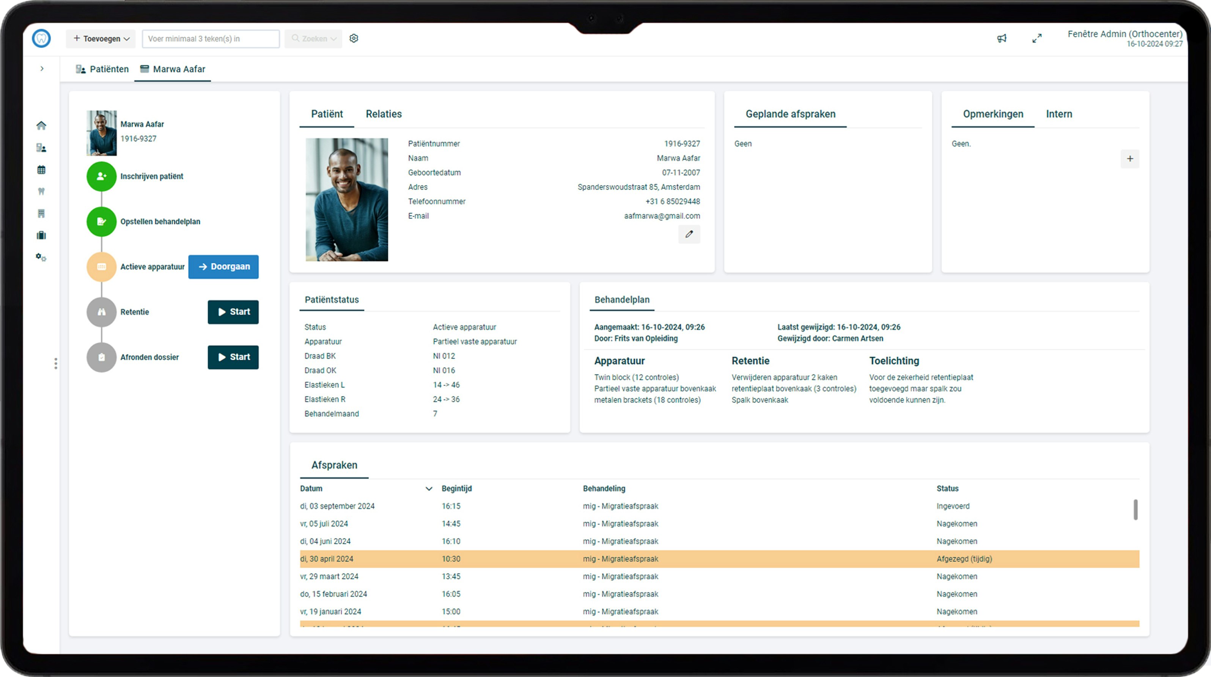1211x677 pixels.
Task: Open the Toevoegen dropdown
Action: 101,39
